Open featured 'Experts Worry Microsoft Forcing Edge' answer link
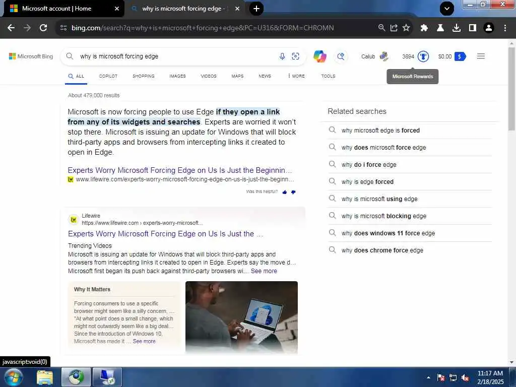516x387 pixels. 180,170
